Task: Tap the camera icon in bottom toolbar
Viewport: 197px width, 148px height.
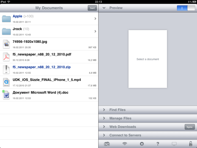Action: pyautogui.click(x=107, y=144)
